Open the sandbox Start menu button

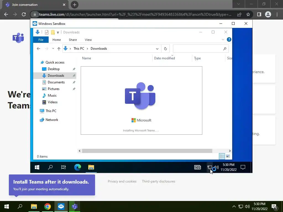(37, 167)
